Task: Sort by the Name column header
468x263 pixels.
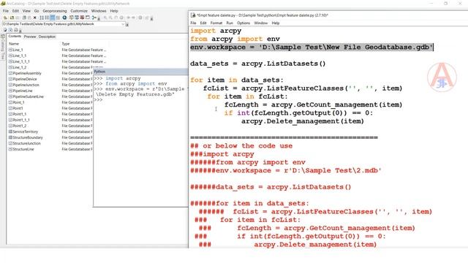Action: pos(14,44)
